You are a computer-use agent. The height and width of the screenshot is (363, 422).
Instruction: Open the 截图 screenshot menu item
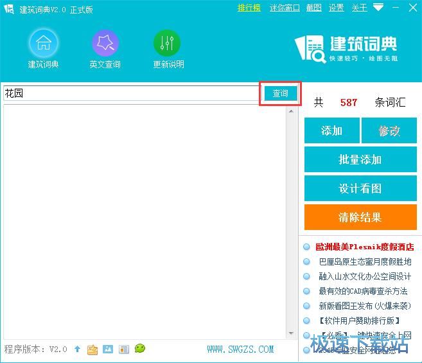point(313,8)
